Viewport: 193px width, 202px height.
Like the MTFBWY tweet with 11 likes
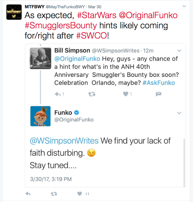(79, 193)
